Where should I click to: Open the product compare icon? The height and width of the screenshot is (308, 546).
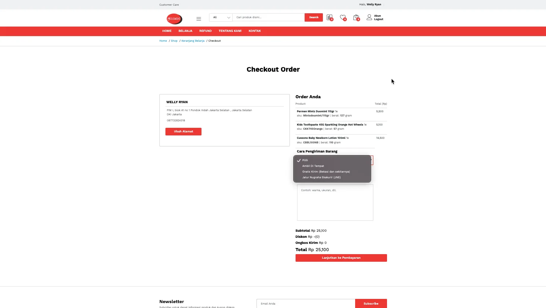coord(329,17)
